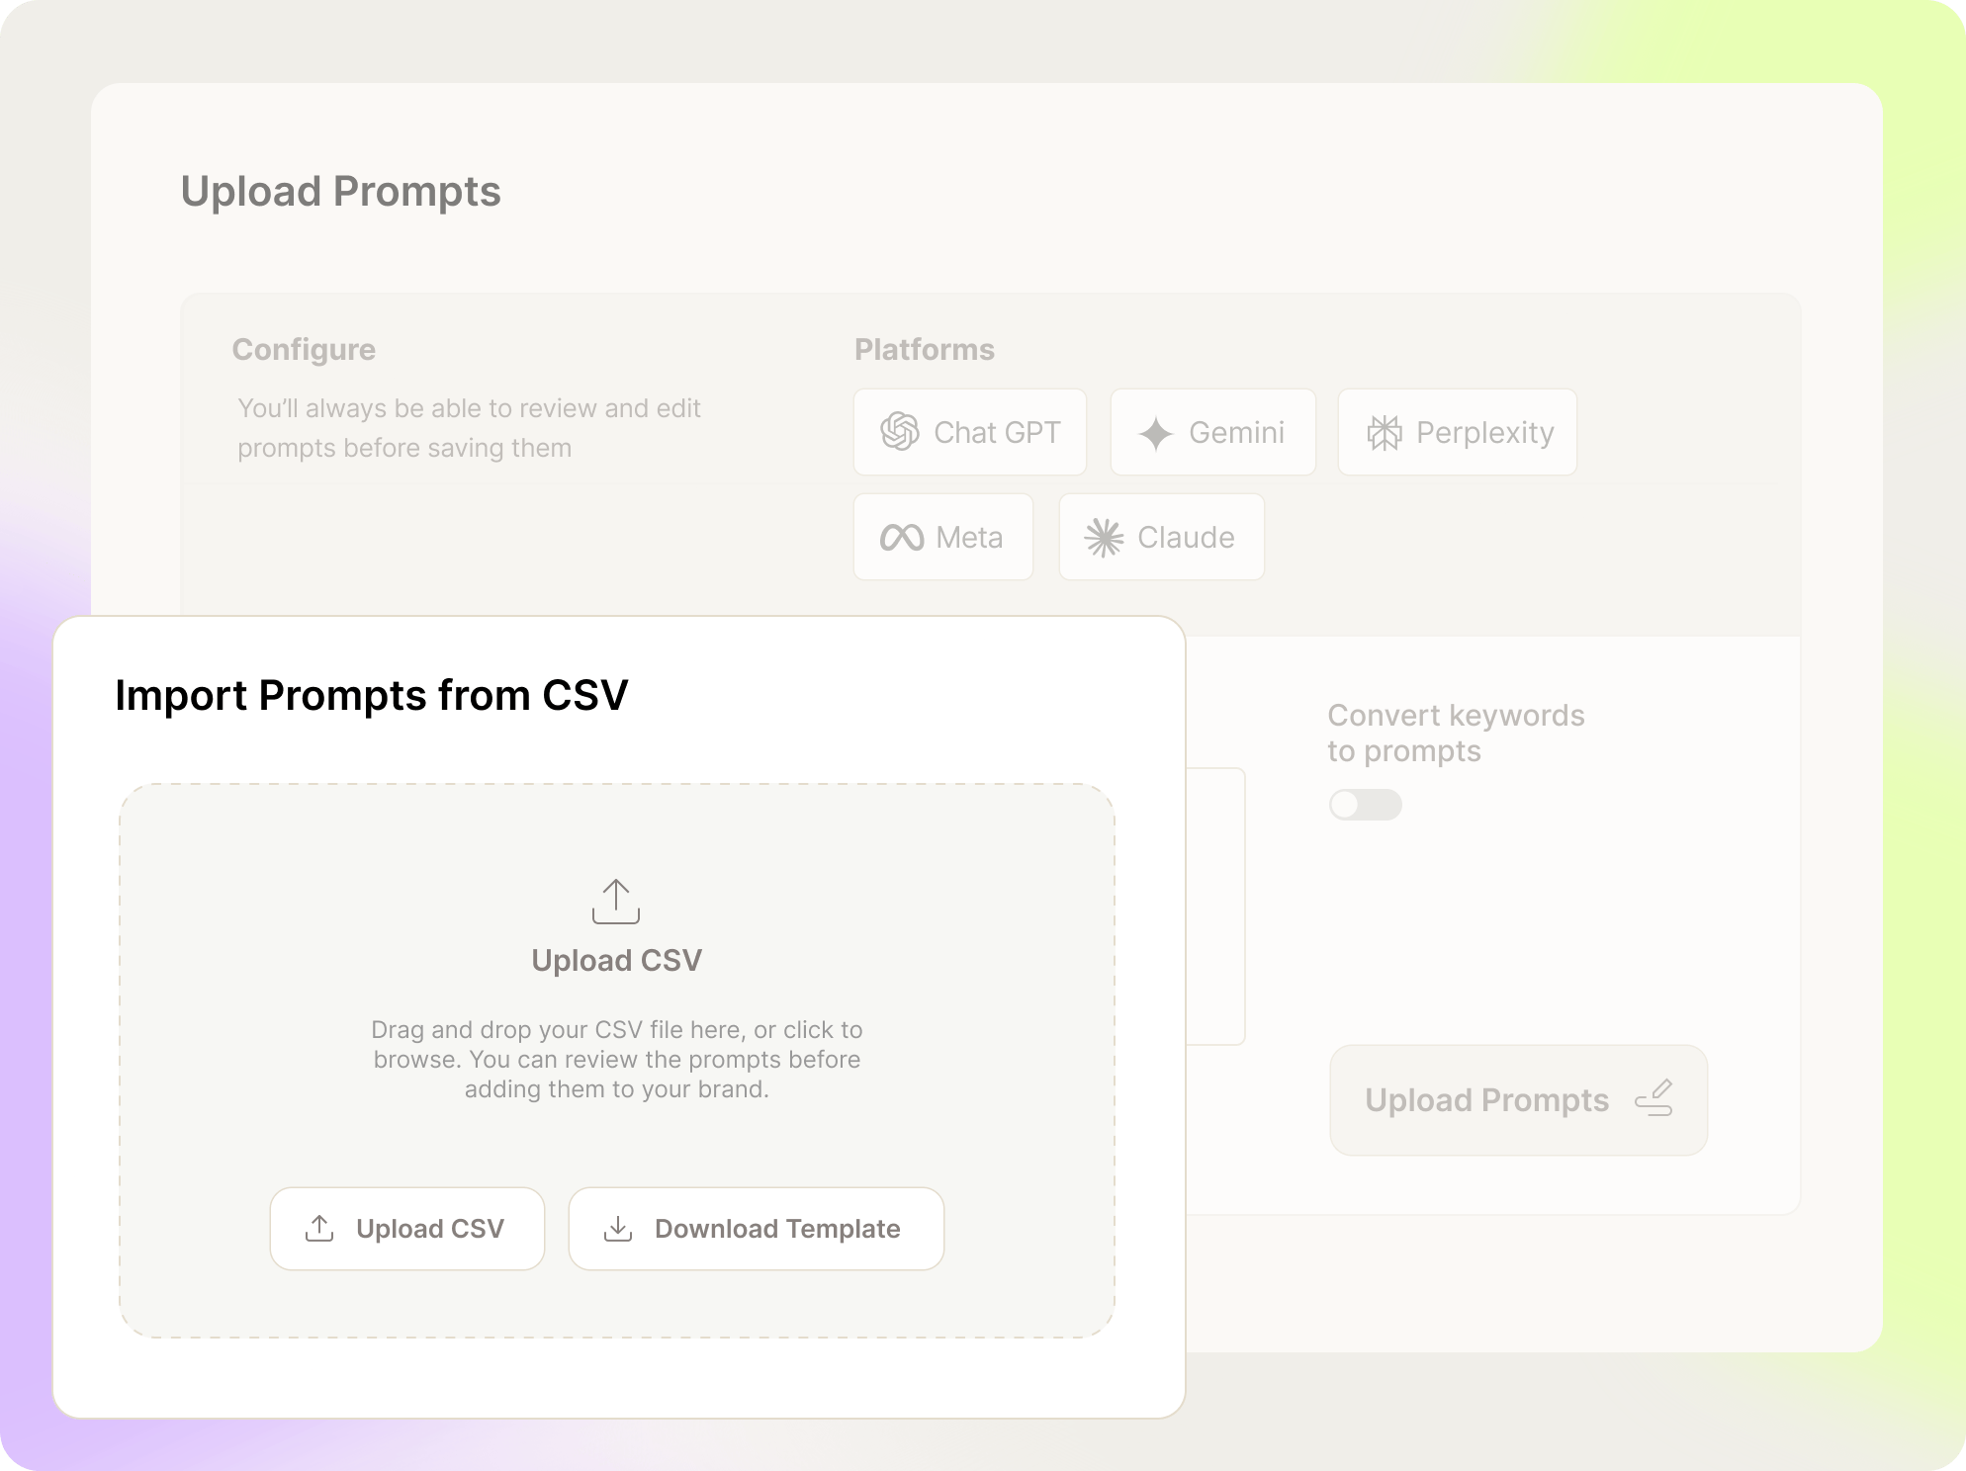The width and height of the screenshot is (1966, 1471).
Task: Click the Download Template button
Action: tap(756, 1228)
